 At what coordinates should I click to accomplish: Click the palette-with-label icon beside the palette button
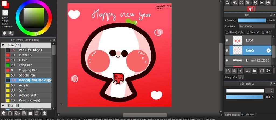tap(11, 33)
